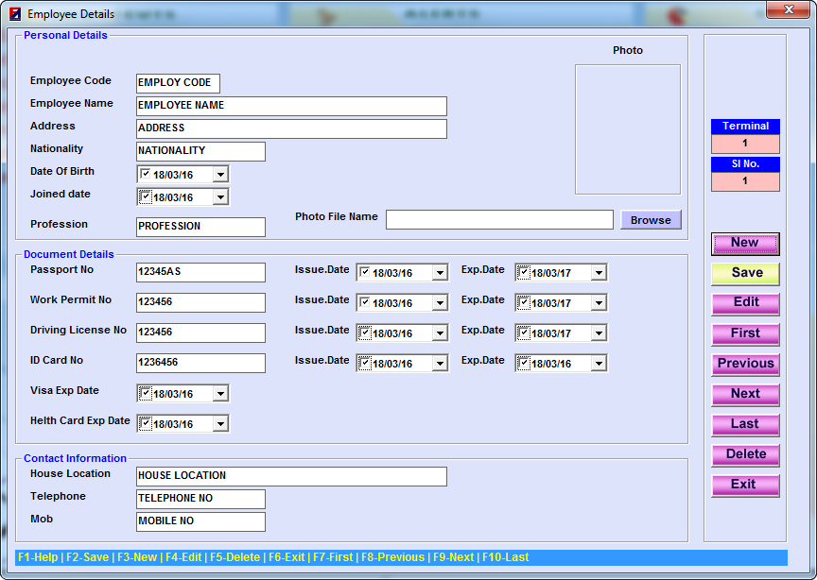The width and height of the screenshot is (817, 580).
Task: Expand the Driving License Issue.Date dropdown
Action: 439,333
